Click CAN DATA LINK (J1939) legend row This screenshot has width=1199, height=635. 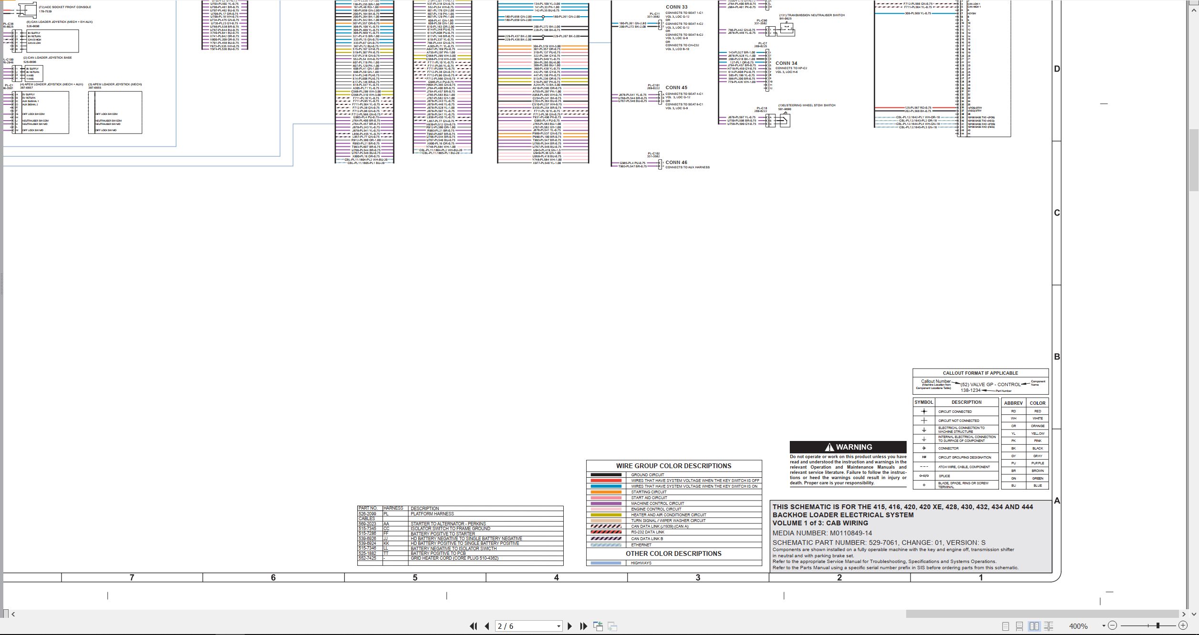[674, 527]
